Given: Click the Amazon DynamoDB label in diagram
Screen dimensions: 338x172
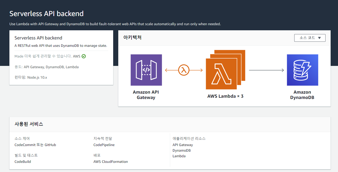Looking at the screenshot, I should [302, 95].
